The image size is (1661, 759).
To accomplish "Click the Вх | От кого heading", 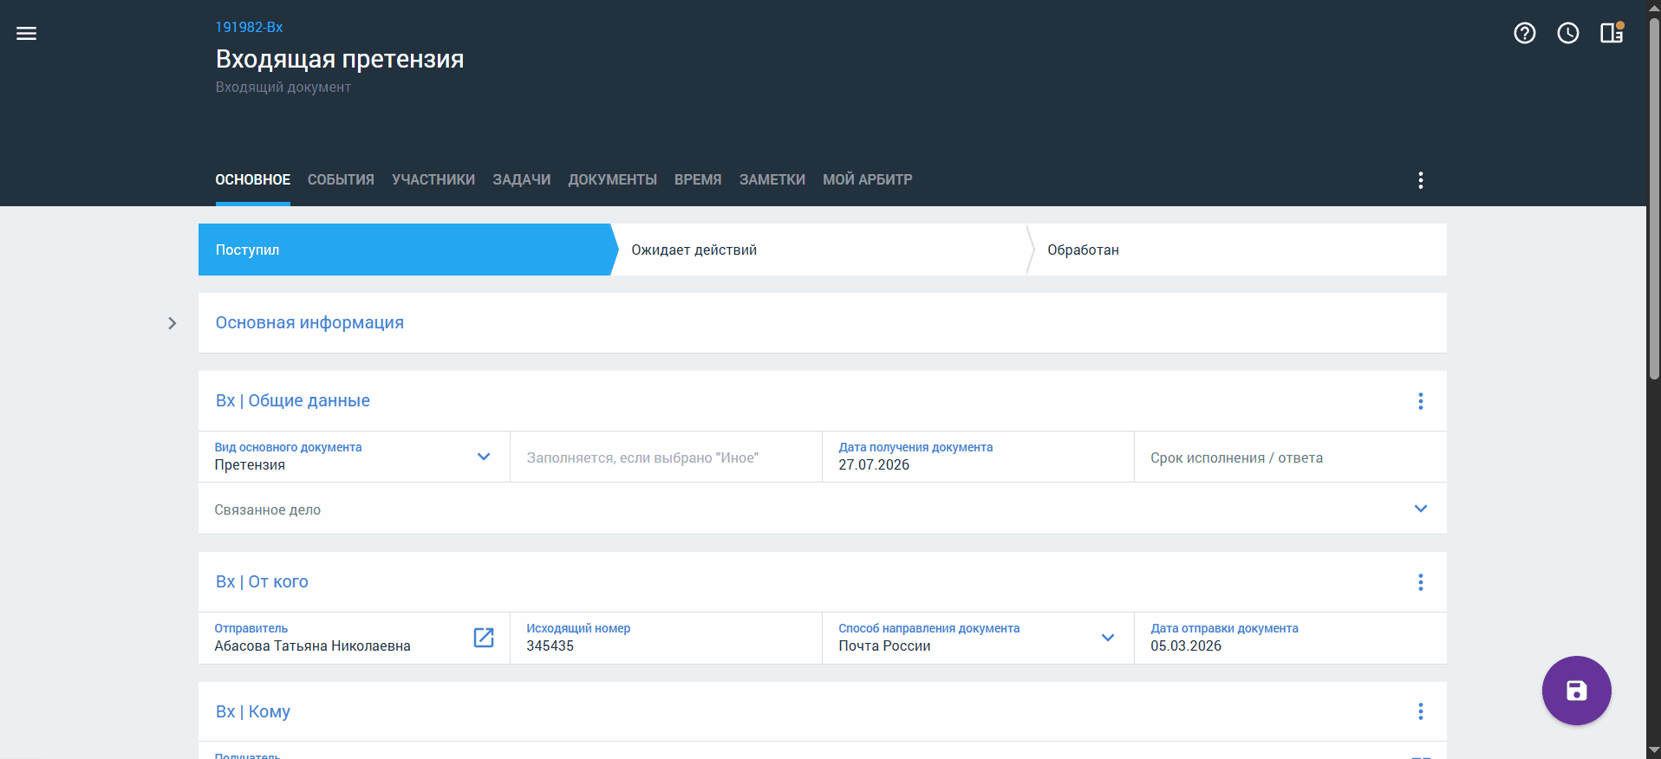I will [262, 582].
